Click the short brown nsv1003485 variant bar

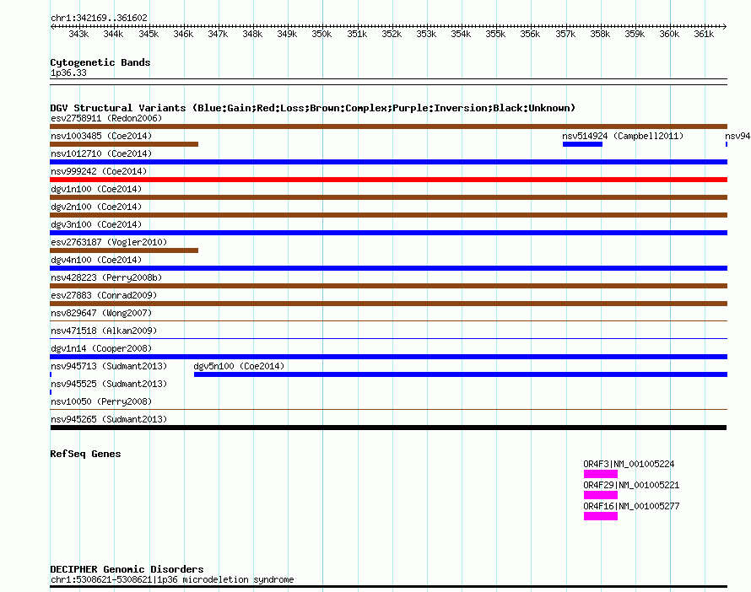124,144
